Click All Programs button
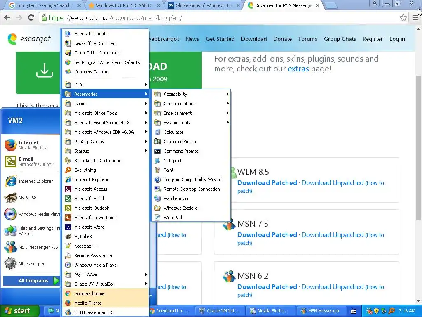Image resolution: width=422 pixels, height=317 pixels. 31,281
